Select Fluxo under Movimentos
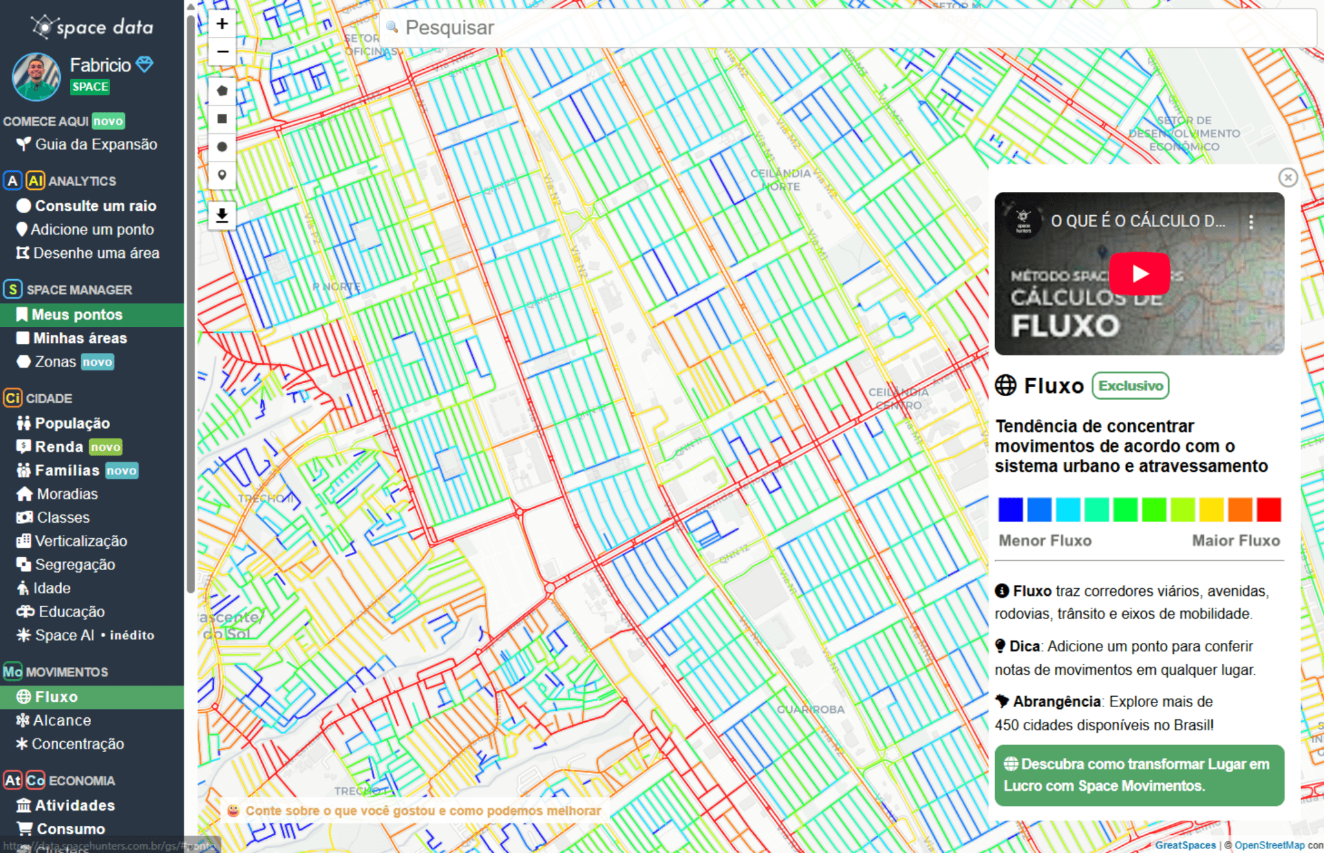This screenshot has height=853, width=1324. pyautogui.click(x=56, y=697)
